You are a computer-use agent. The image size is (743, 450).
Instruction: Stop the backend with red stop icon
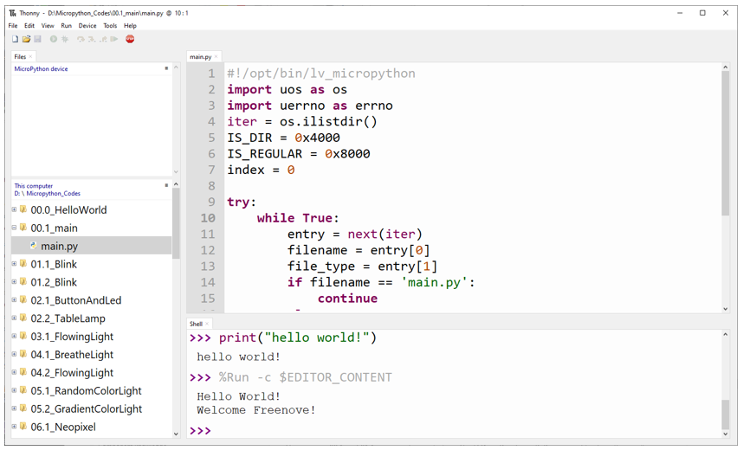click(130, 39)
